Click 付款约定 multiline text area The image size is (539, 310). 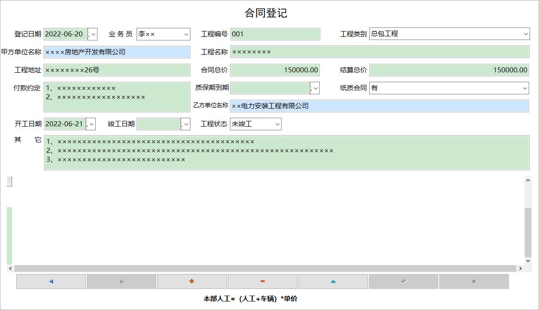117,97
